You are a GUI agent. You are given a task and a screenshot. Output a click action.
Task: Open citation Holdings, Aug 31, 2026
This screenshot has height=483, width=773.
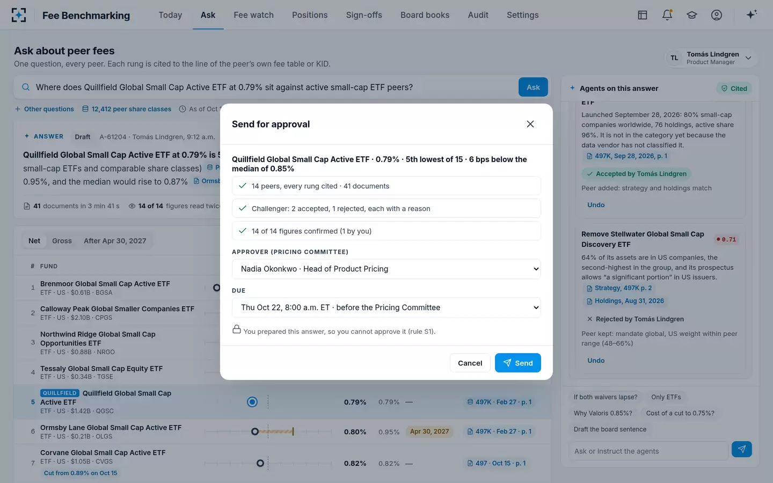point(625,301)
